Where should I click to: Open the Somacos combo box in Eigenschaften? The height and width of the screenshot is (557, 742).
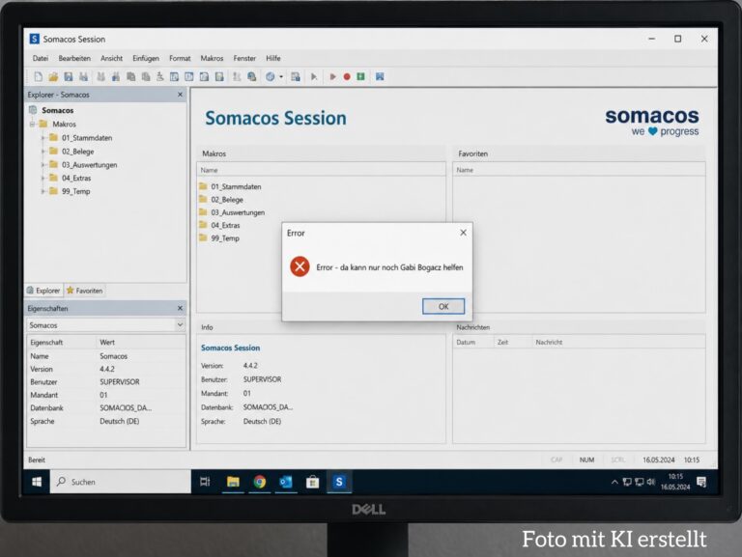click(x=105, y=325)
